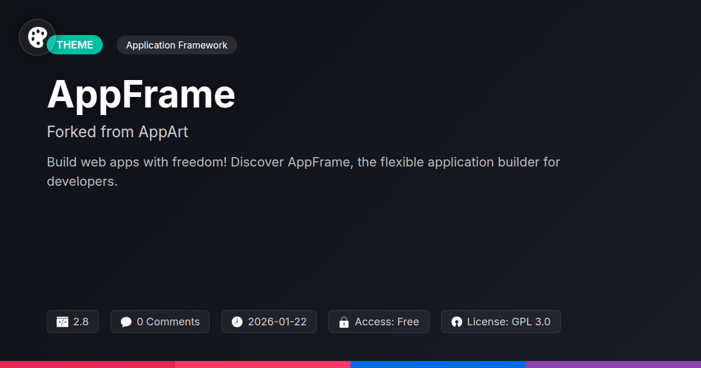
Task: Click the padlock access icon
Action: click(344, 322)
